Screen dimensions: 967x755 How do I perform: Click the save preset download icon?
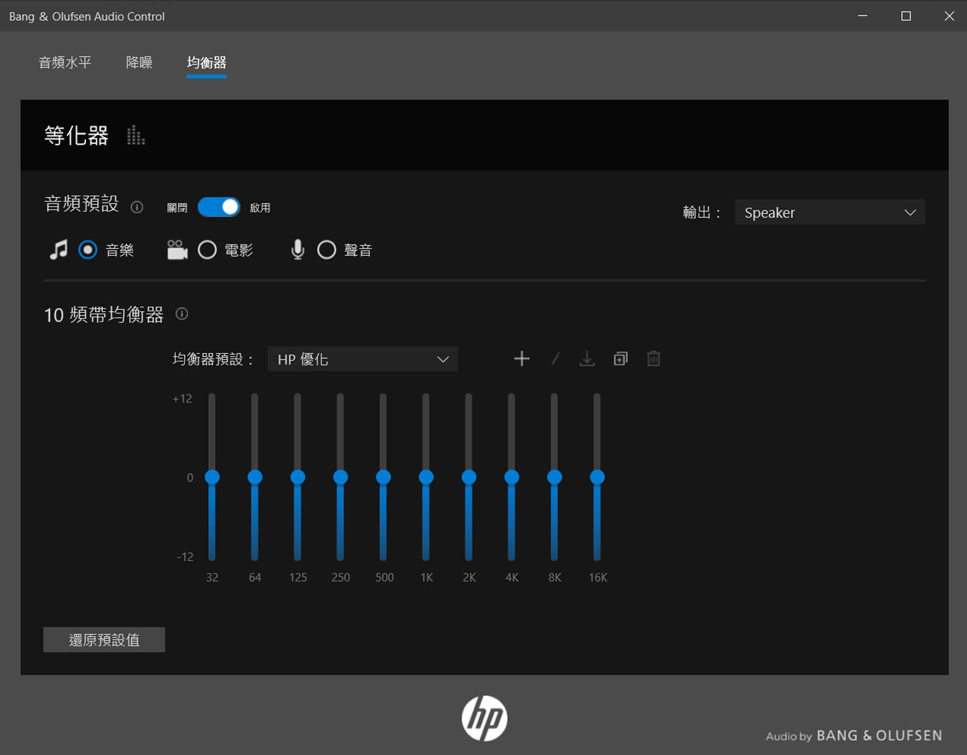587,359
